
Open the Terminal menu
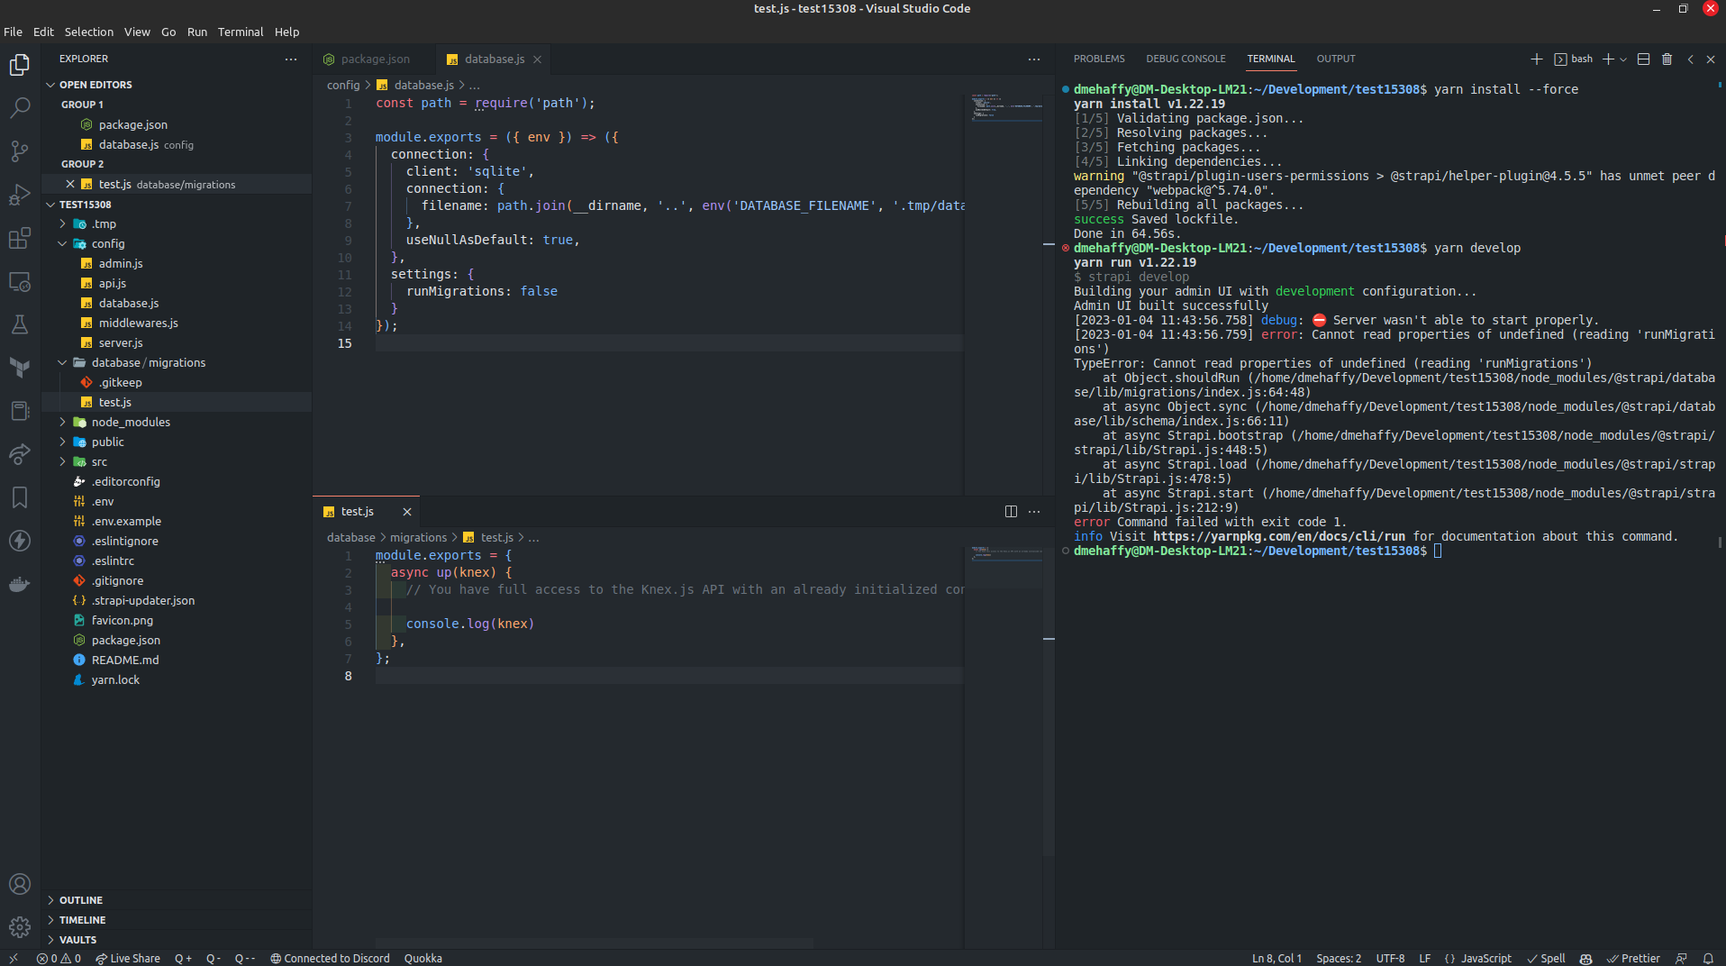(239, 32)
